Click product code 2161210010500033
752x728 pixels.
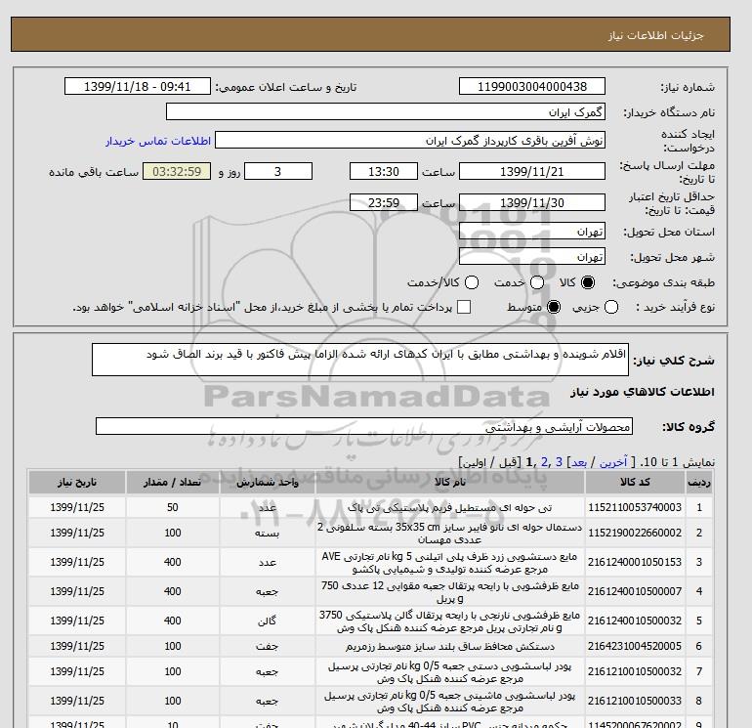[635, 701]
